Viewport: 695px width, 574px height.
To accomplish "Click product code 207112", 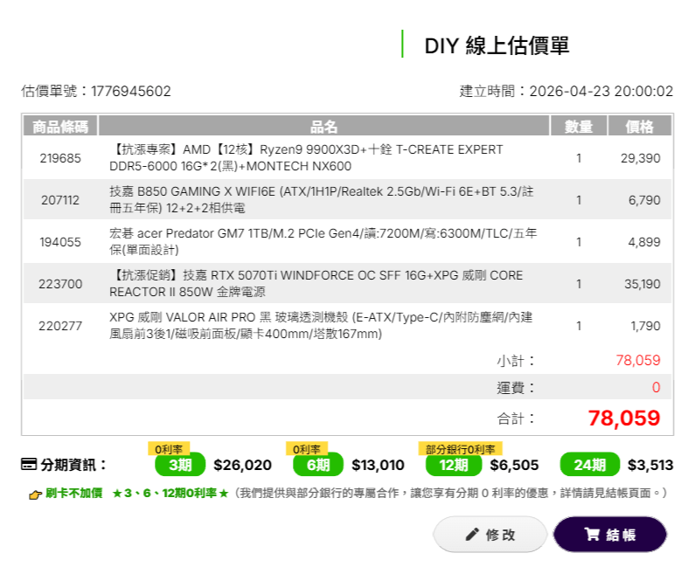I will coord(60,200).
